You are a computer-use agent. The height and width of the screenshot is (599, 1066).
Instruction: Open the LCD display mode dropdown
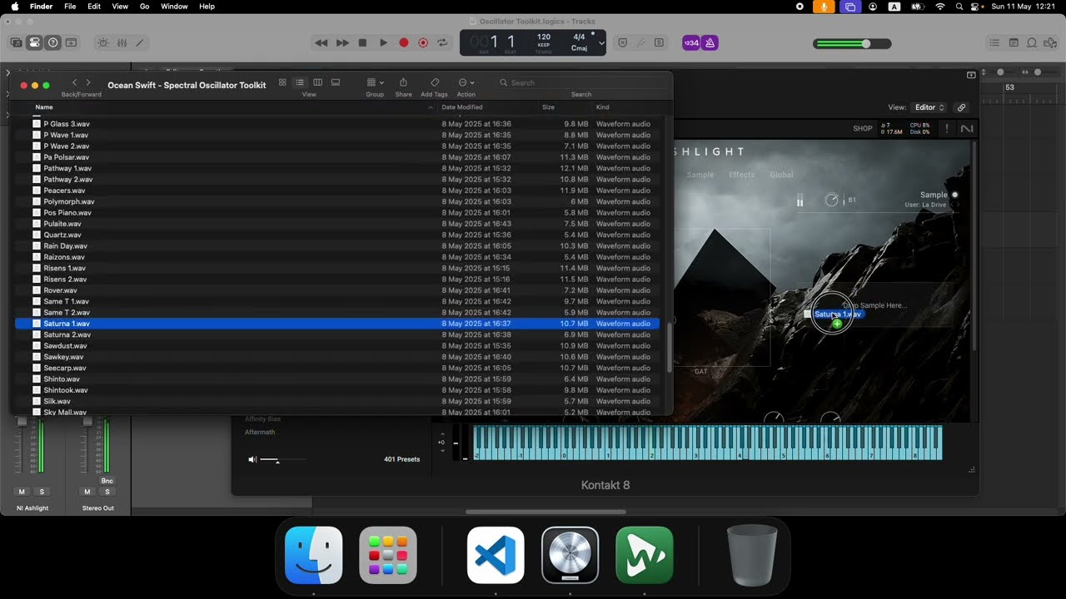pos(600,43)
